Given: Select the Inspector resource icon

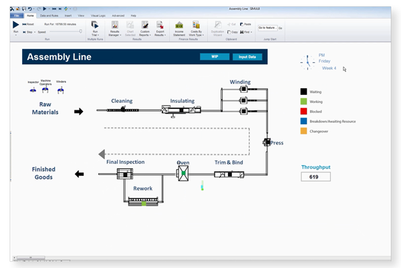Looking at the screenshot, I should pos(33,90).
